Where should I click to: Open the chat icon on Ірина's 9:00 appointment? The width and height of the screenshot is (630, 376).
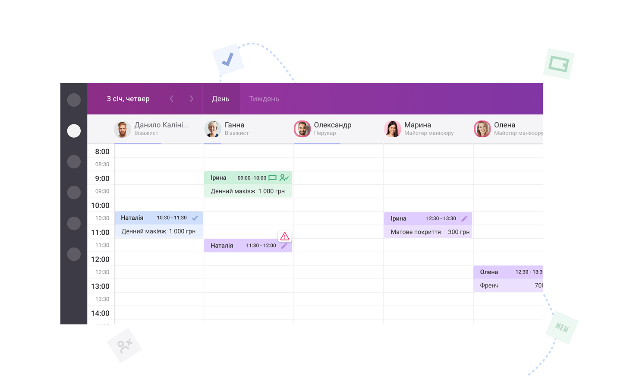coord(273,177)
